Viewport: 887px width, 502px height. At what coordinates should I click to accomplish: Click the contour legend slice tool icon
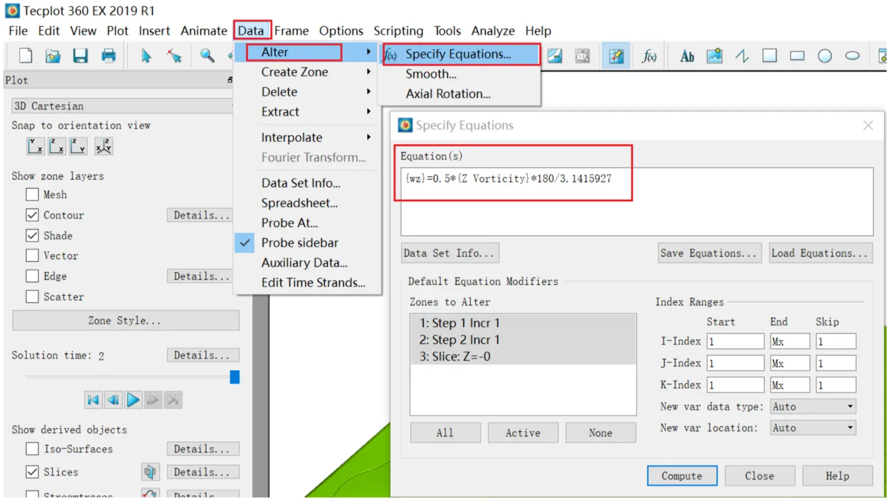coord(555,56)
